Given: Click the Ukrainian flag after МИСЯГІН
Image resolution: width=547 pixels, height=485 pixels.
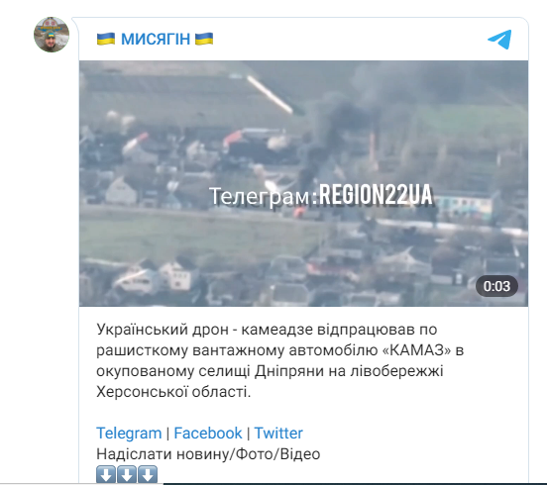Looking at the screenshot, I should [x=204, y=39].
